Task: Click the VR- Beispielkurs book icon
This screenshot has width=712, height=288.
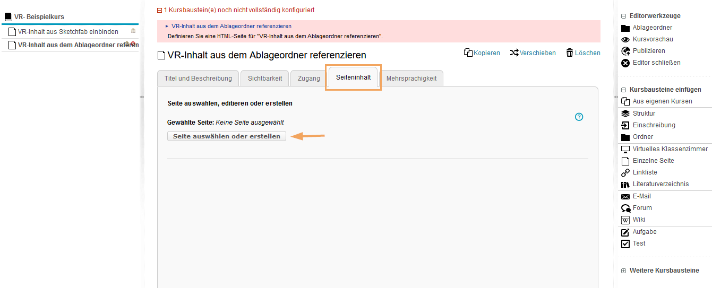Action: (x=8, y=17)
